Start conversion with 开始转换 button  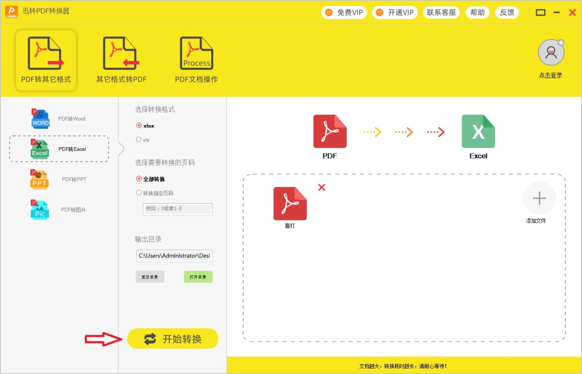[173, 339]
